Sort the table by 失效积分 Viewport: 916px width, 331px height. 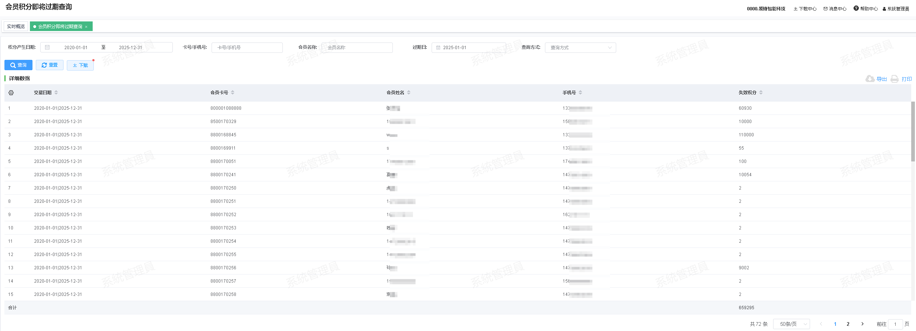[x=761, y=92]
